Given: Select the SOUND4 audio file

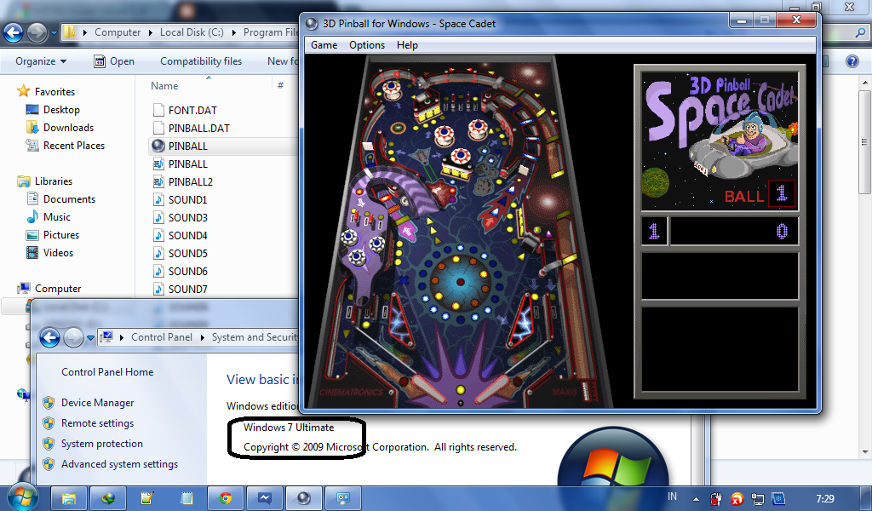Looking at the screenshot, I should pyautogui.click(x=187, y=235).
